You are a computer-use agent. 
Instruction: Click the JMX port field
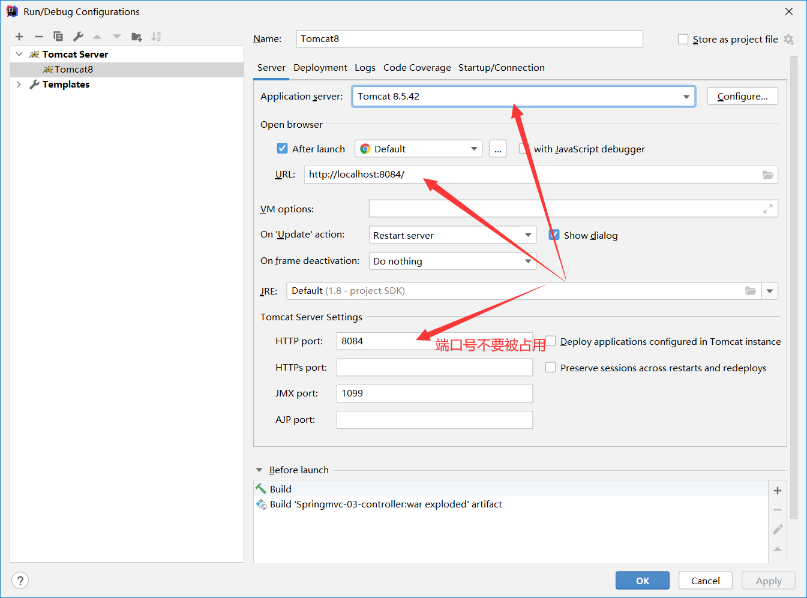pyautogui.click(x=434, y=393)
